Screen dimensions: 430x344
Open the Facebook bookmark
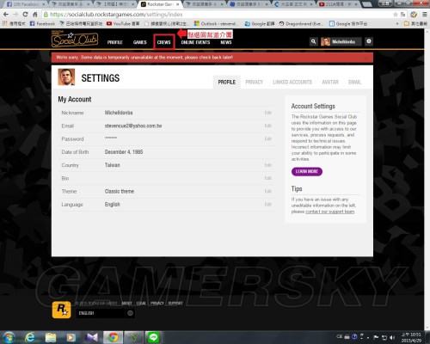click(x=42, y=23)
